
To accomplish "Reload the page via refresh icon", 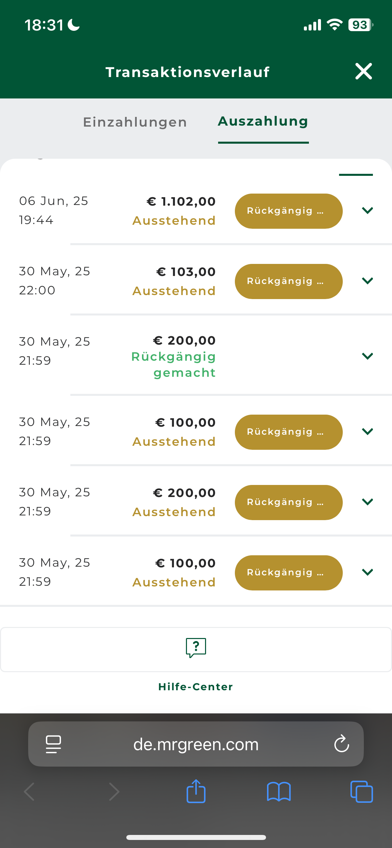I will point(341,744).
